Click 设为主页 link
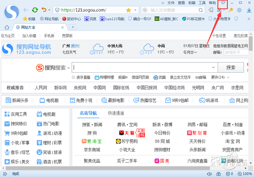Image resolution: width=254 pixels, height=177 pixels. (8, 36)
